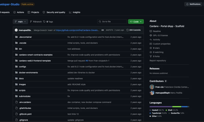Select the Haskell 58.7% language link
The width and height of the screenshot is (204, 122).
157,110
